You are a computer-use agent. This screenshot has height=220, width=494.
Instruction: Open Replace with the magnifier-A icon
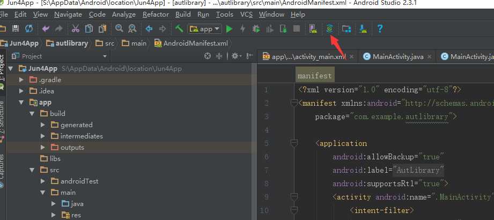click(132, 29)
